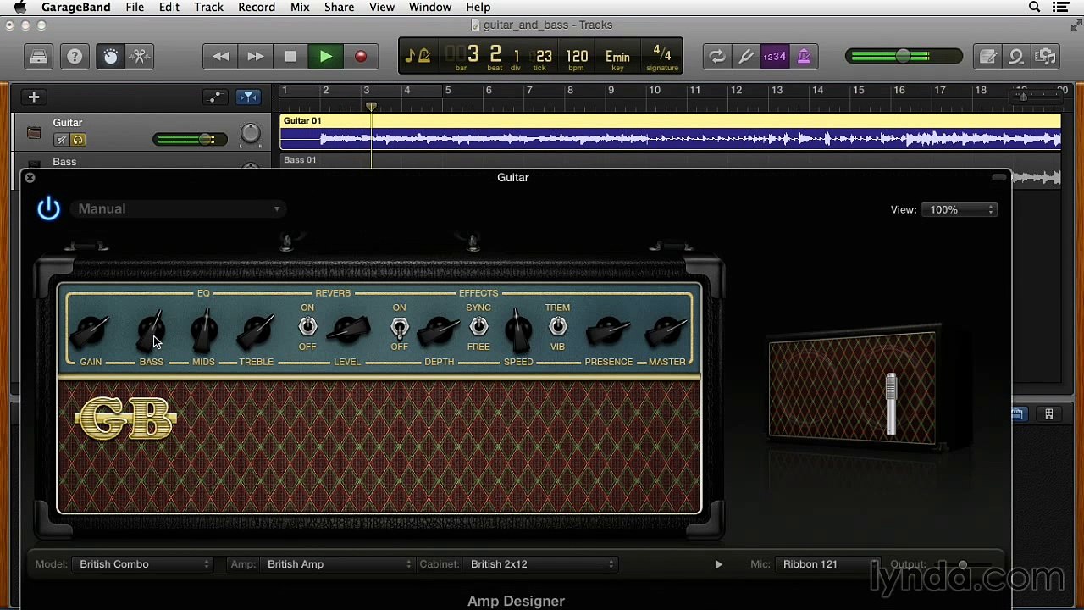This screenshot has height=610, width=1084.
Task: Open the Manual preset dropdown
Action: click(178, 208)
